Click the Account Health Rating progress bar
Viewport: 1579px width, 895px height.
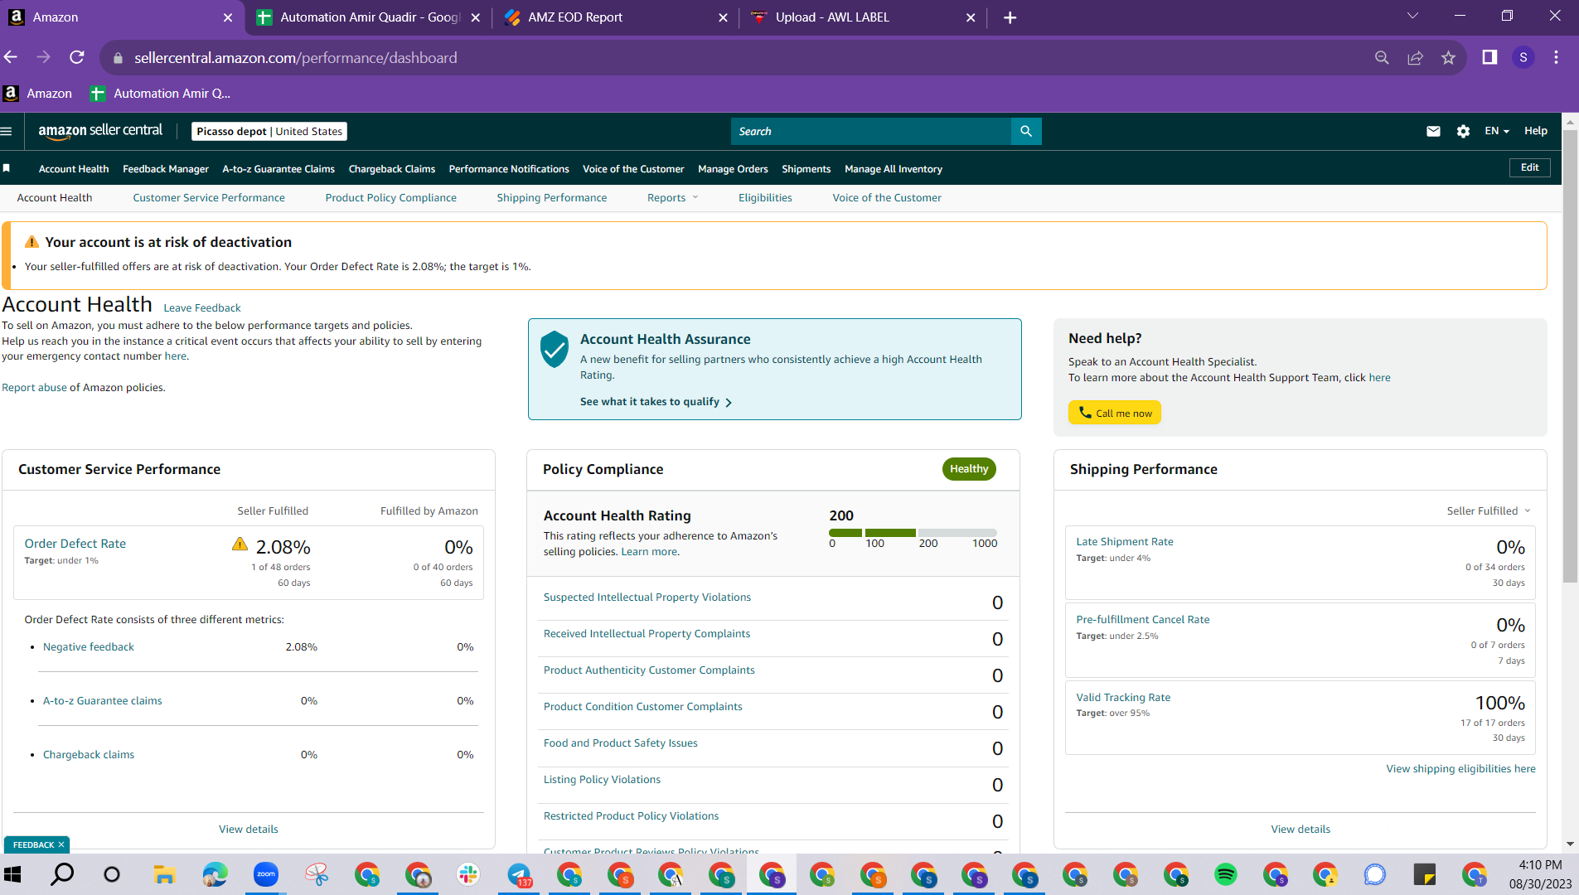tap(913, 533)
